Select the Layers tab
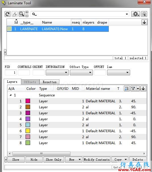152x172 pixels. [x=12, y=82]
